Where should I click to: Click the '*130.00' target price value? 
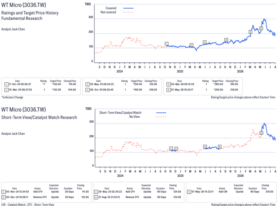click(x=56, y=84)
